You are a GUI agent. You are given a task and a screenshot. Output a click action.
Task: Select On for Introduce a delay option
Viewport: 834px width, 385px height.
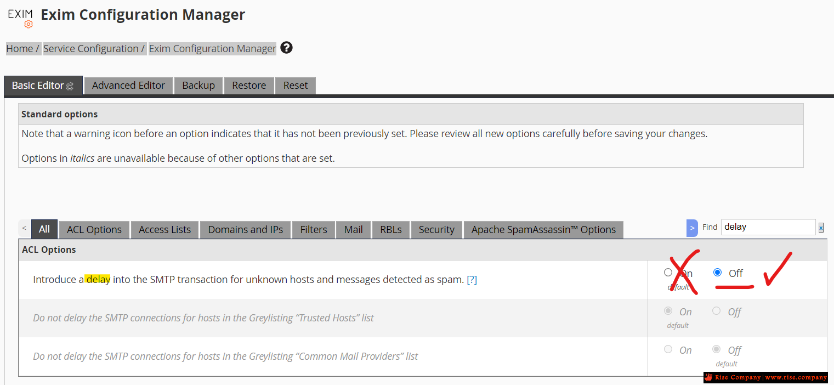(x=668, y=273)
